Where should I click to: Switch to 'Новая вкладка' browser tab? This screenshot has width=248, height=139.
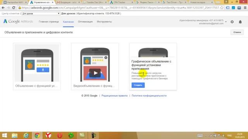point(201,2)
